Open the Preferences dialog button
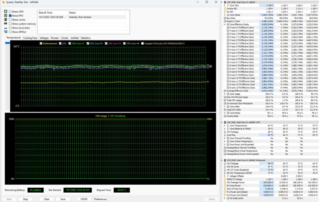The height and width of the screenshot is (202, 320). point(100,199)
